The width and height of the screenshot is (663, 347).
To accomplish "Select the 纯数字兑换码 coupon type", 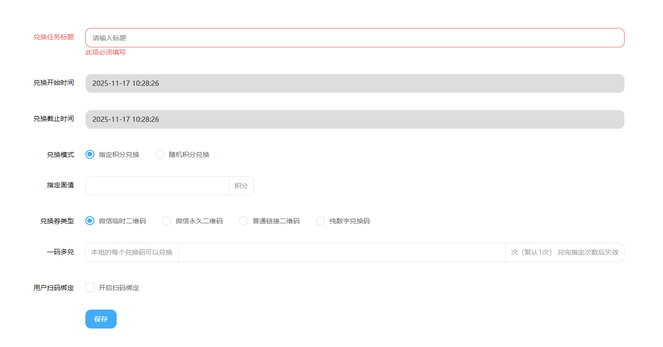I will (320, 220).
